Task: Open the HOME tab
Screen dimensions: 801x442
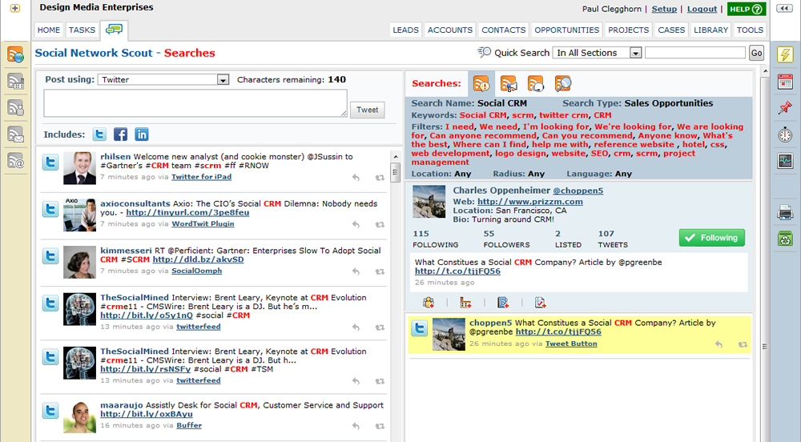Action: (x=49, y=30)
